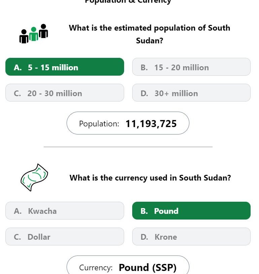Select option D. 30+ million
Screen dimensions: 259x274
pos(191,92)
